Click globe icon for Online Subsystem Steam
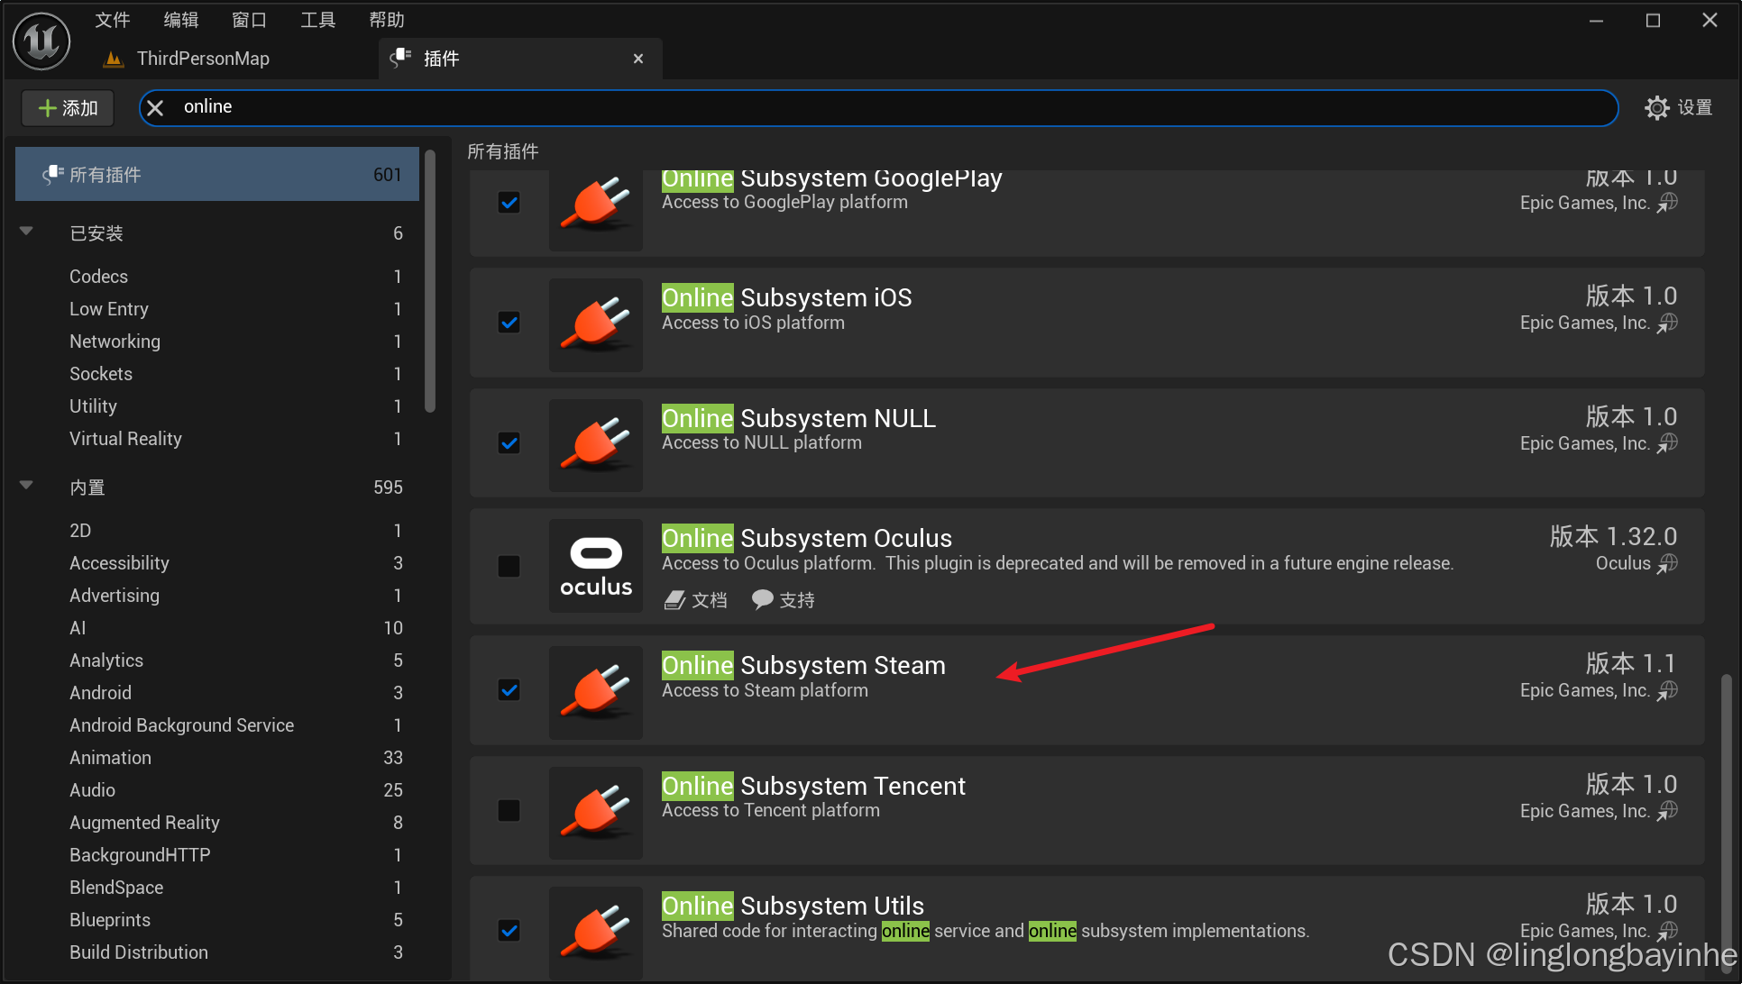This screenshot has width=1742, height=984. (1668, 691)
